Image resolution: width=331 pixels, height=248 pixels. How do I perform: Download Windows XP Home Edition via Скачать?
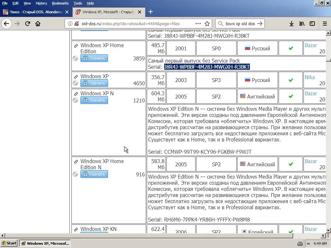(x=94, y=58)
